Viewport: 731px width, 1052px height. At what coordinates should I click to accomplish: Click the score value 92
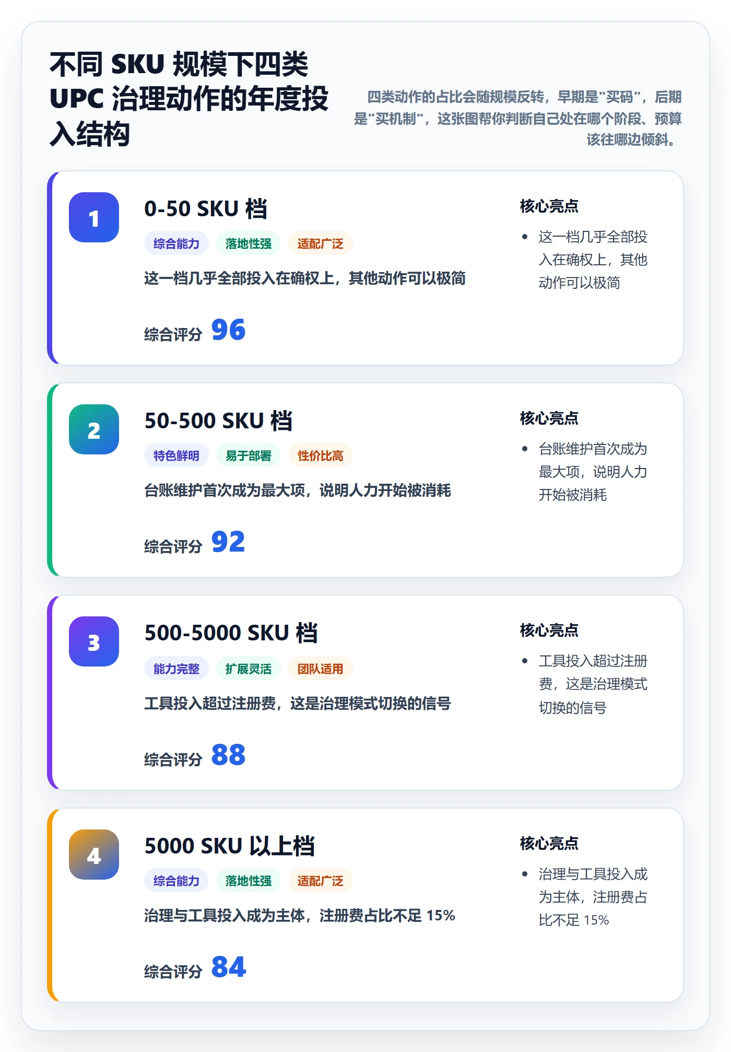click(228, 542)
